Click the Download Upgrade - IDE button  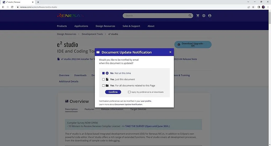[193, 45]
